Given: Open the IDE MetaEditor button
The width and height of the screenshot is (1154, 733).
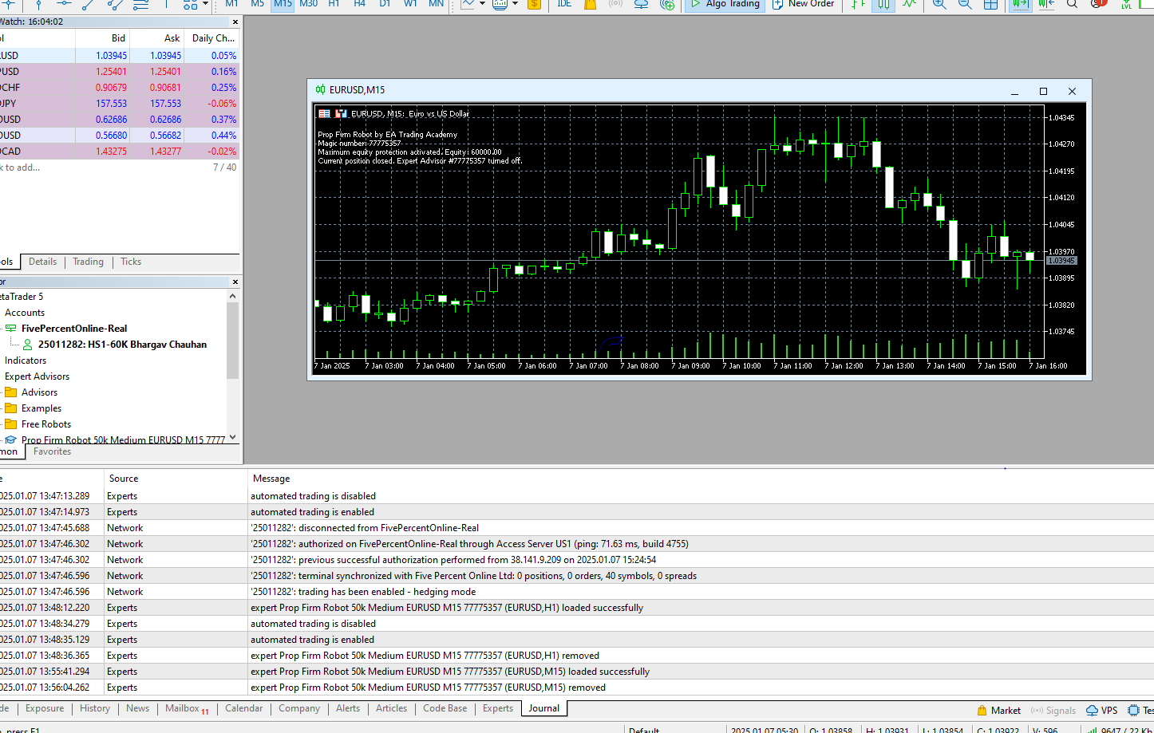Looking at the screenshot, I should coord(564,4).
